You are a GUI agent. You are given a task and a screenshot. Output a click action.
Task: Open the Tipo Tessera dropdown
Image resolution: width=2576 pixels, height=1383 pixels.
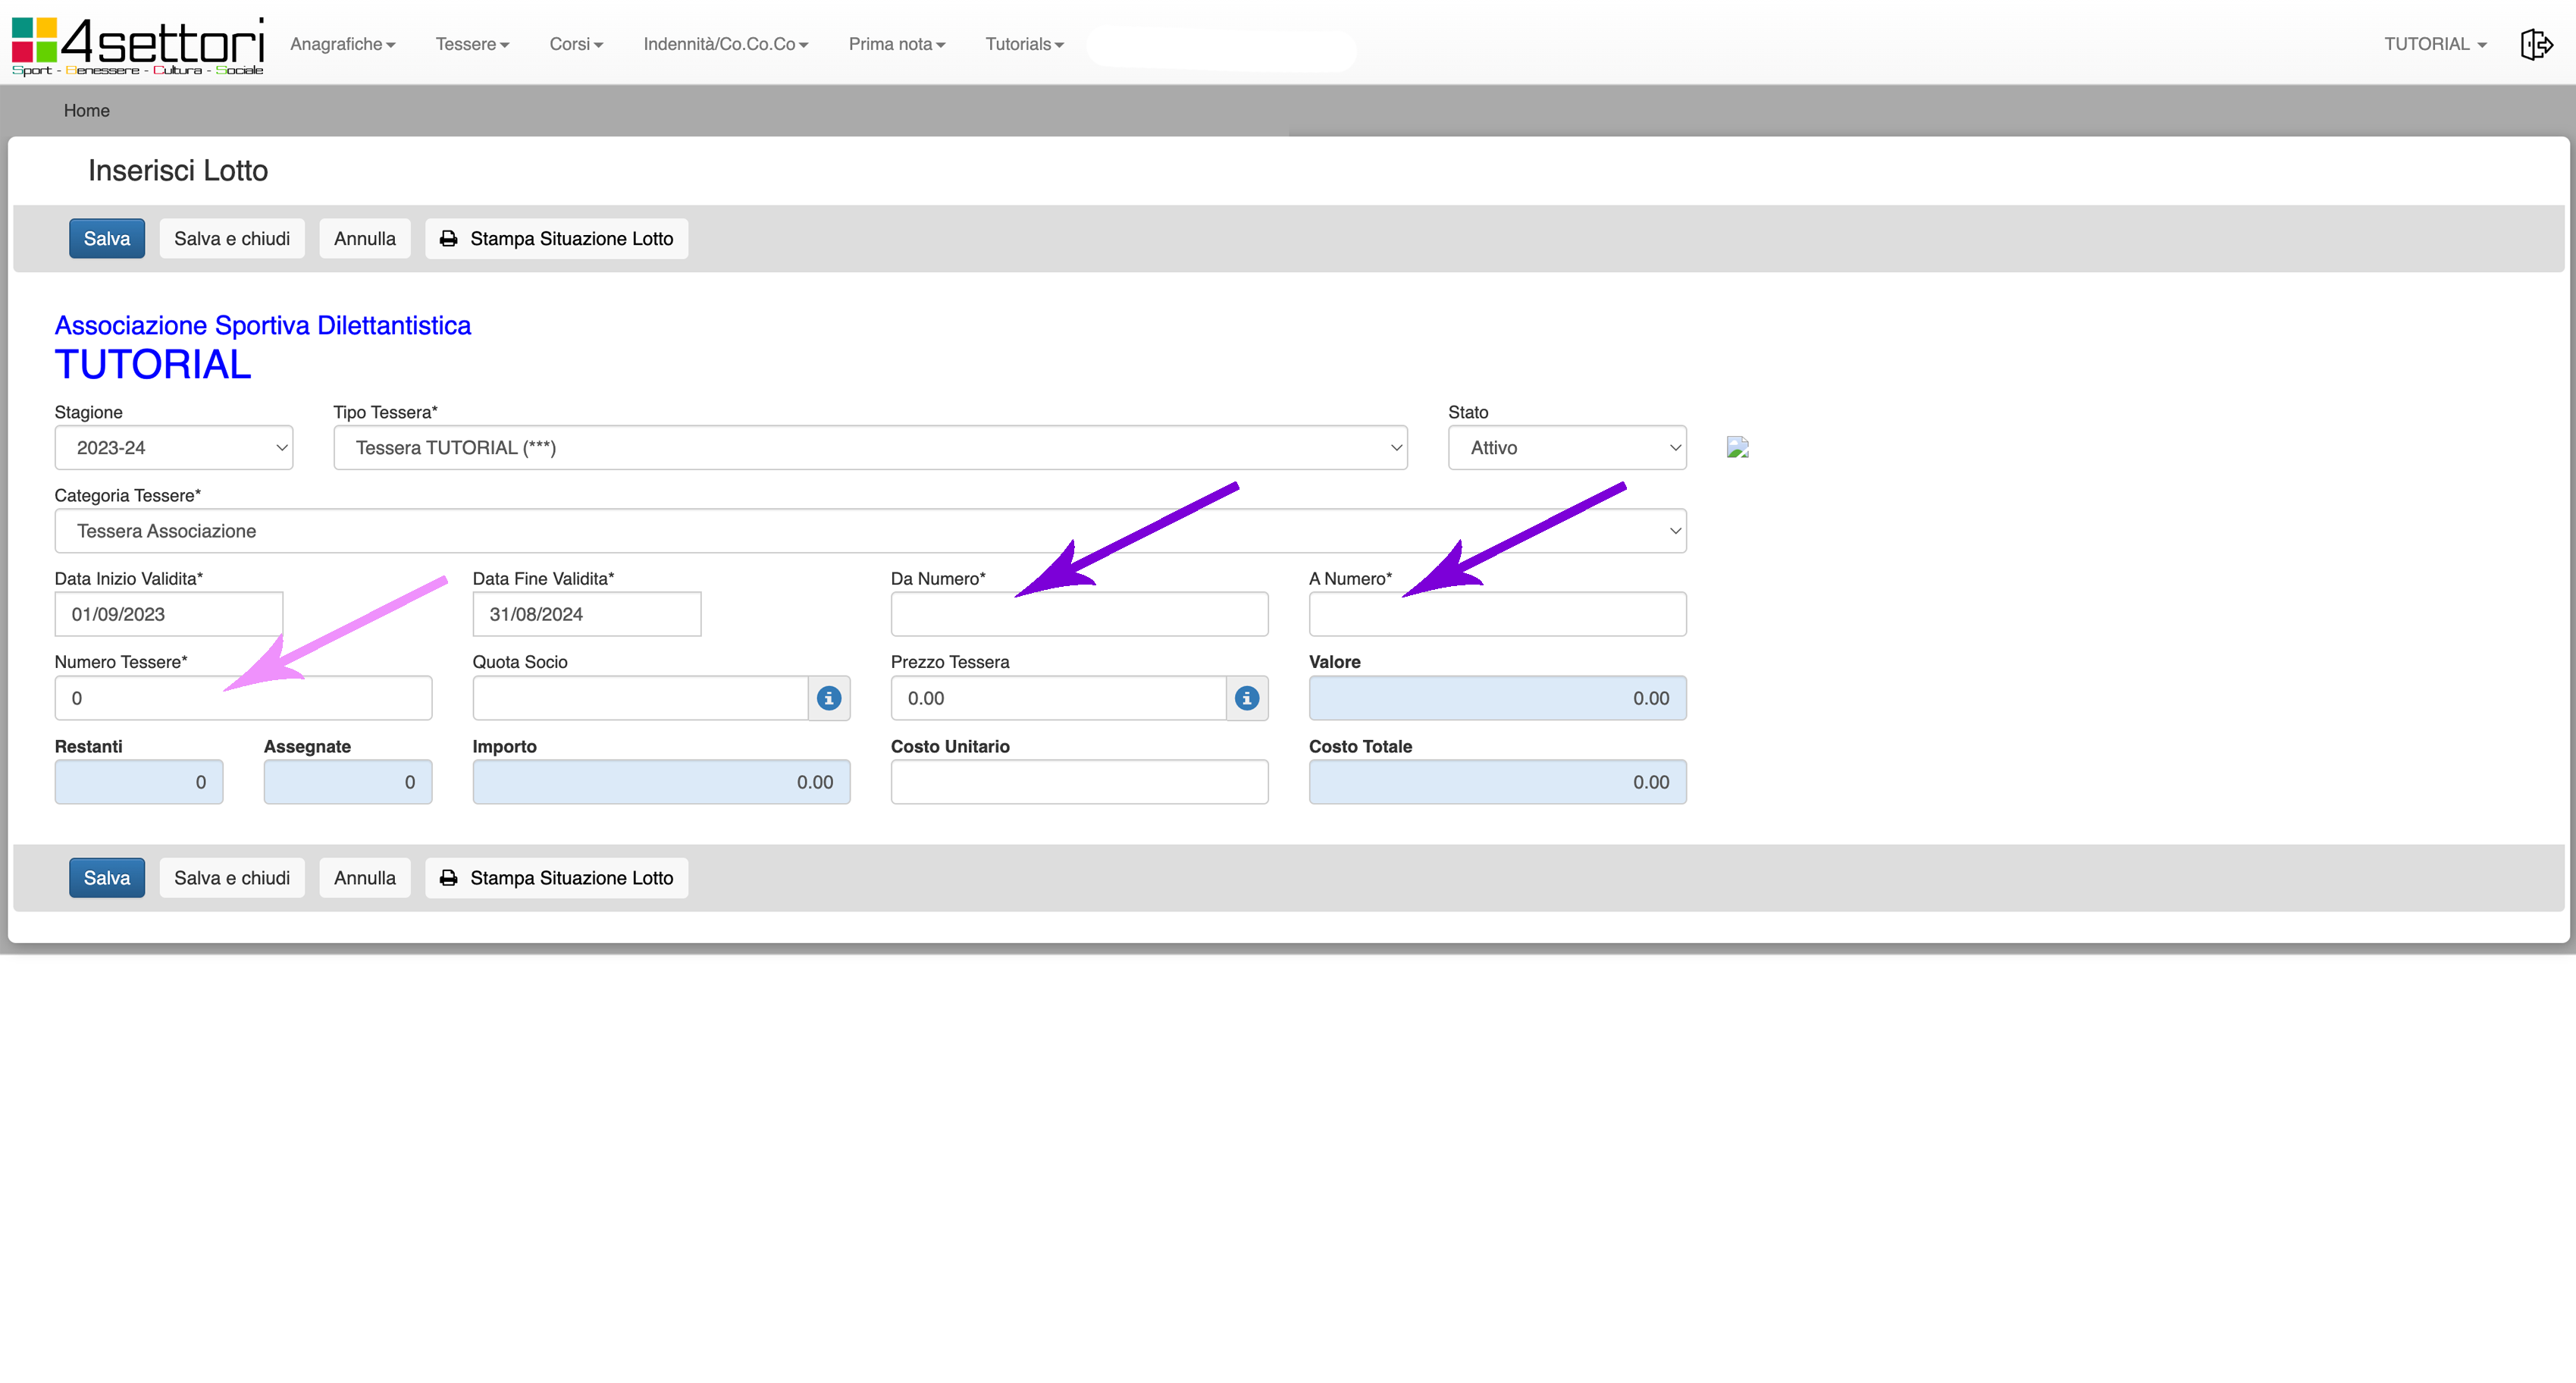[x=870, y=448]
